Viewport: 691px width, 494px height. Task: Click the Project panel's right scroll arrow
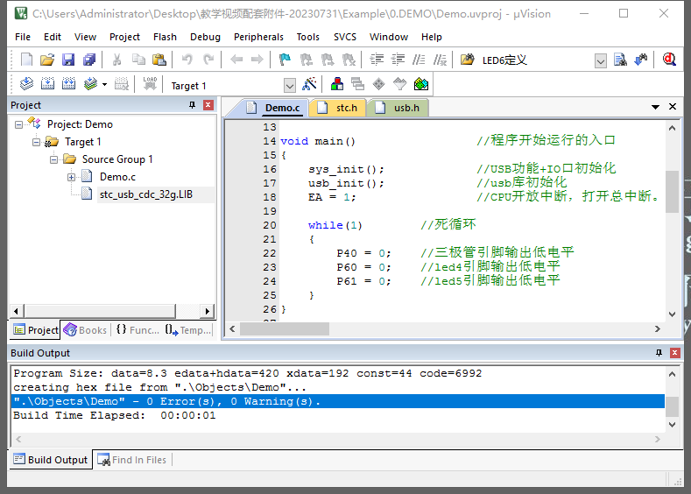(207, 311)
